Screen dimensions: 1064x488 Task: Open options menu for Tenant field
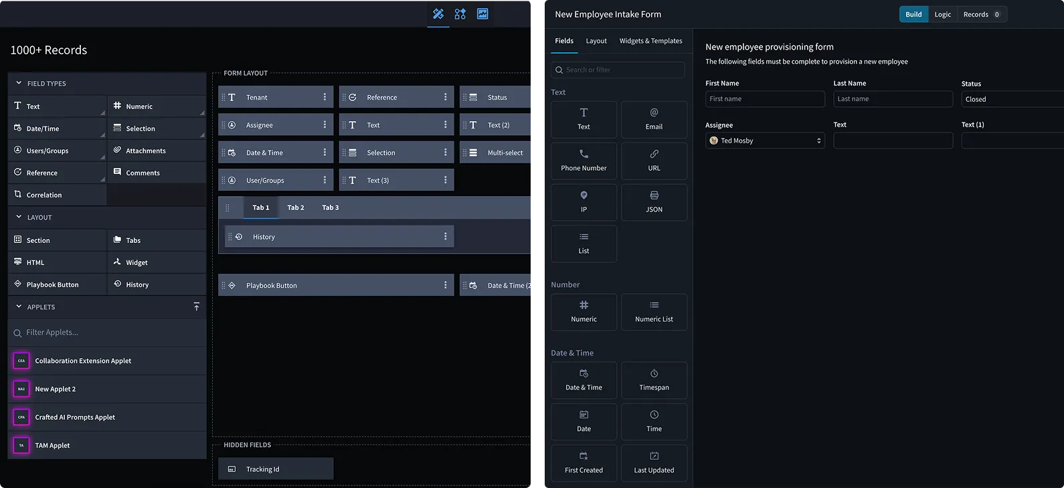(325, 97)
